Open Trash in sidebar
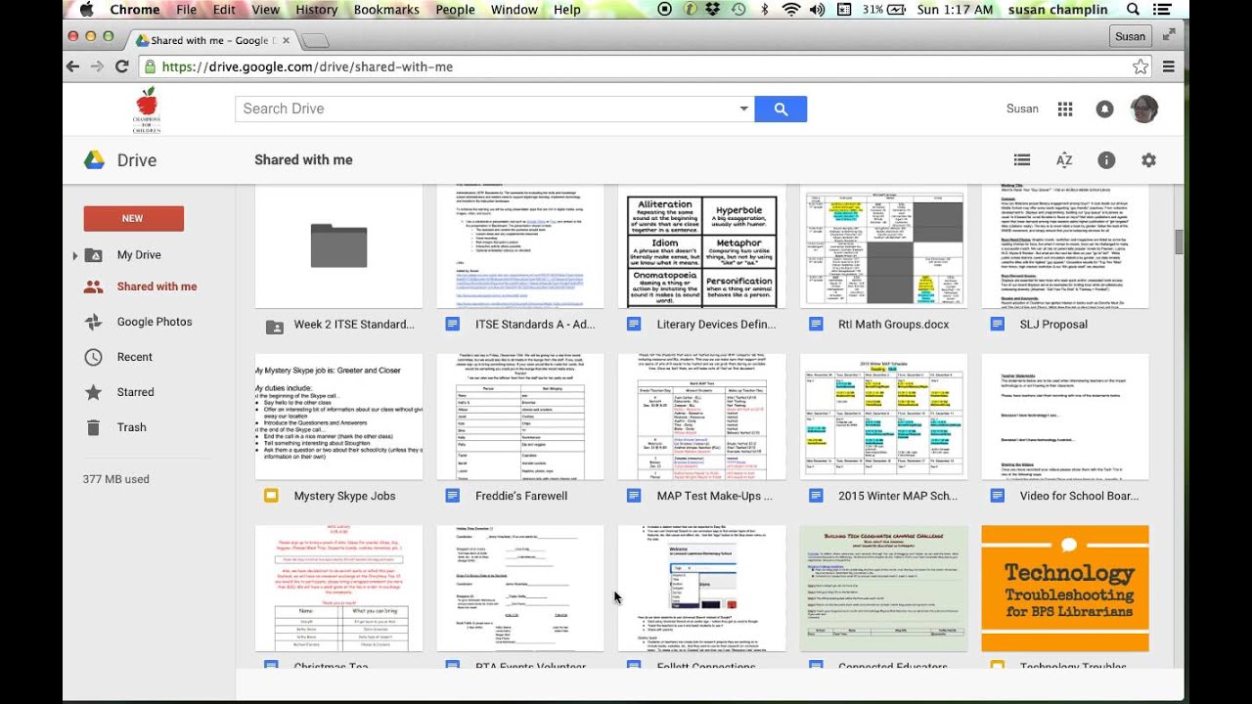 click(132, 427)
